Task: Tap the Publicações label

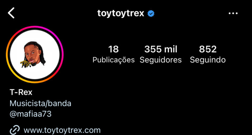Action: [114, 60]
